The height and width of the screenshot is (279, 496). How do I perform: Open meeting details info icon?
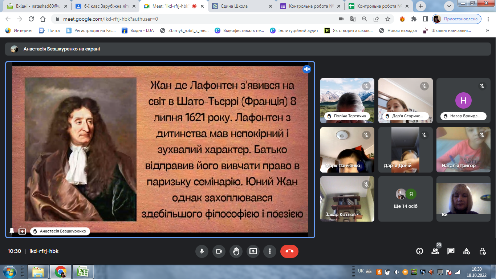coord(420,251)
